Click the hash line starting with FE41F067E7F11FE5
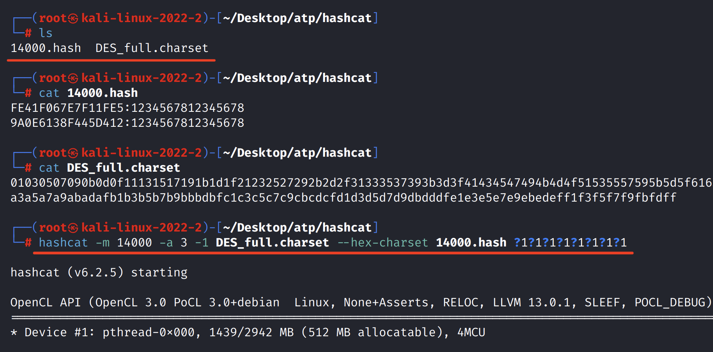The width and height of the screenshot is (713, 352). click(127, 108)
